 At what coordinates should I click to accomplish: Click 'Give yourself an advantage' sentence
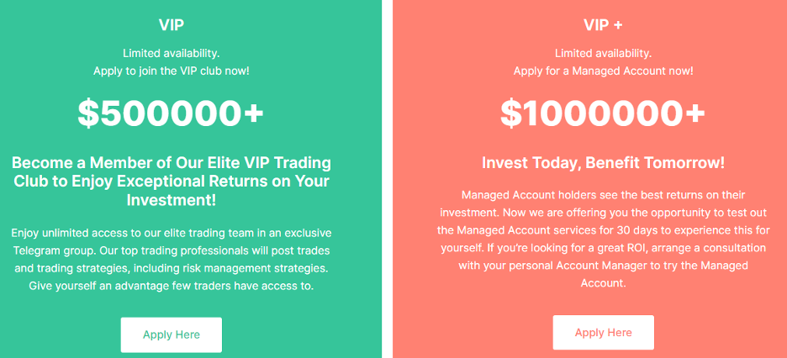(x=172, y=287)
